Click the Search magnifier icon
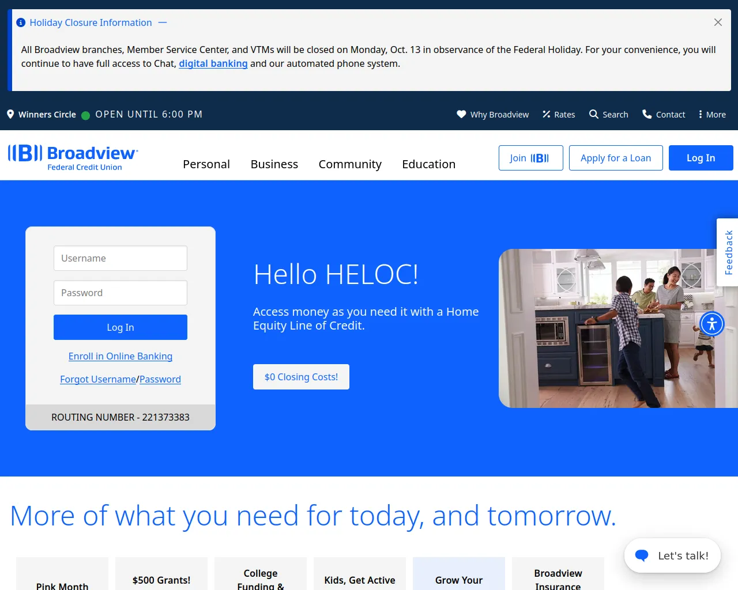738x590 pixels. (594, 114)
